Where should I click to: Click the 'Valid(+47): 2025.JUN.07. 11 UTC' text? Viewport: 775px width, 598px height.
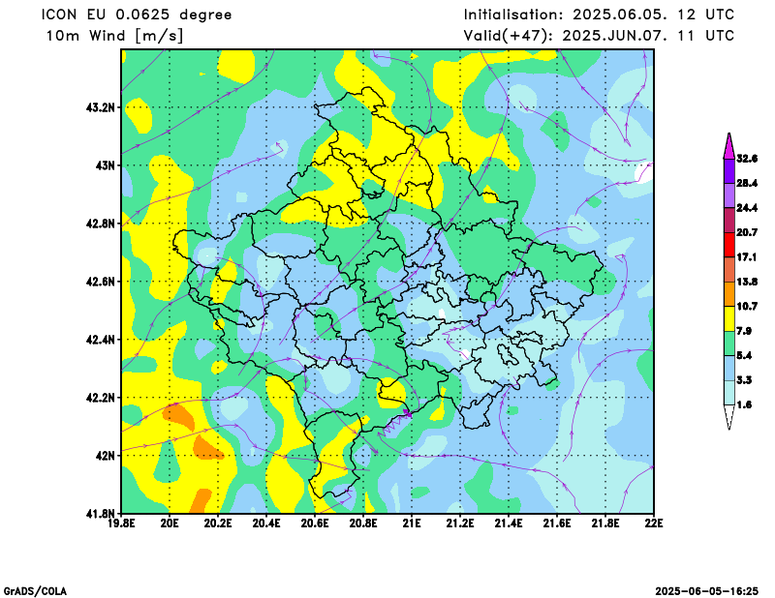point(599,36)
